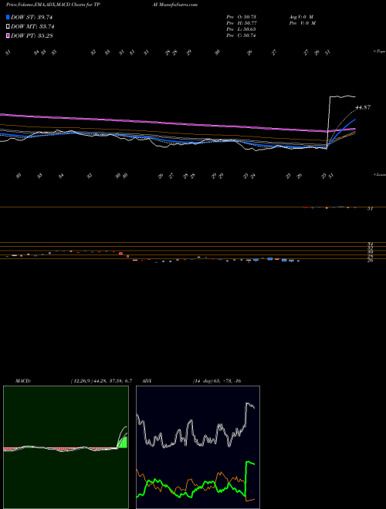Click the blue DOW ST legend swatch
The width and height of the screenshot is (386, 509).
coord(8,17)
